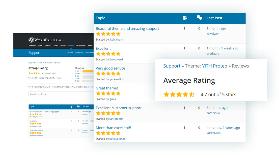Click YITH Proteo breadcrumb in background page
Screen dimensions: 279x158
click(47, 63)
